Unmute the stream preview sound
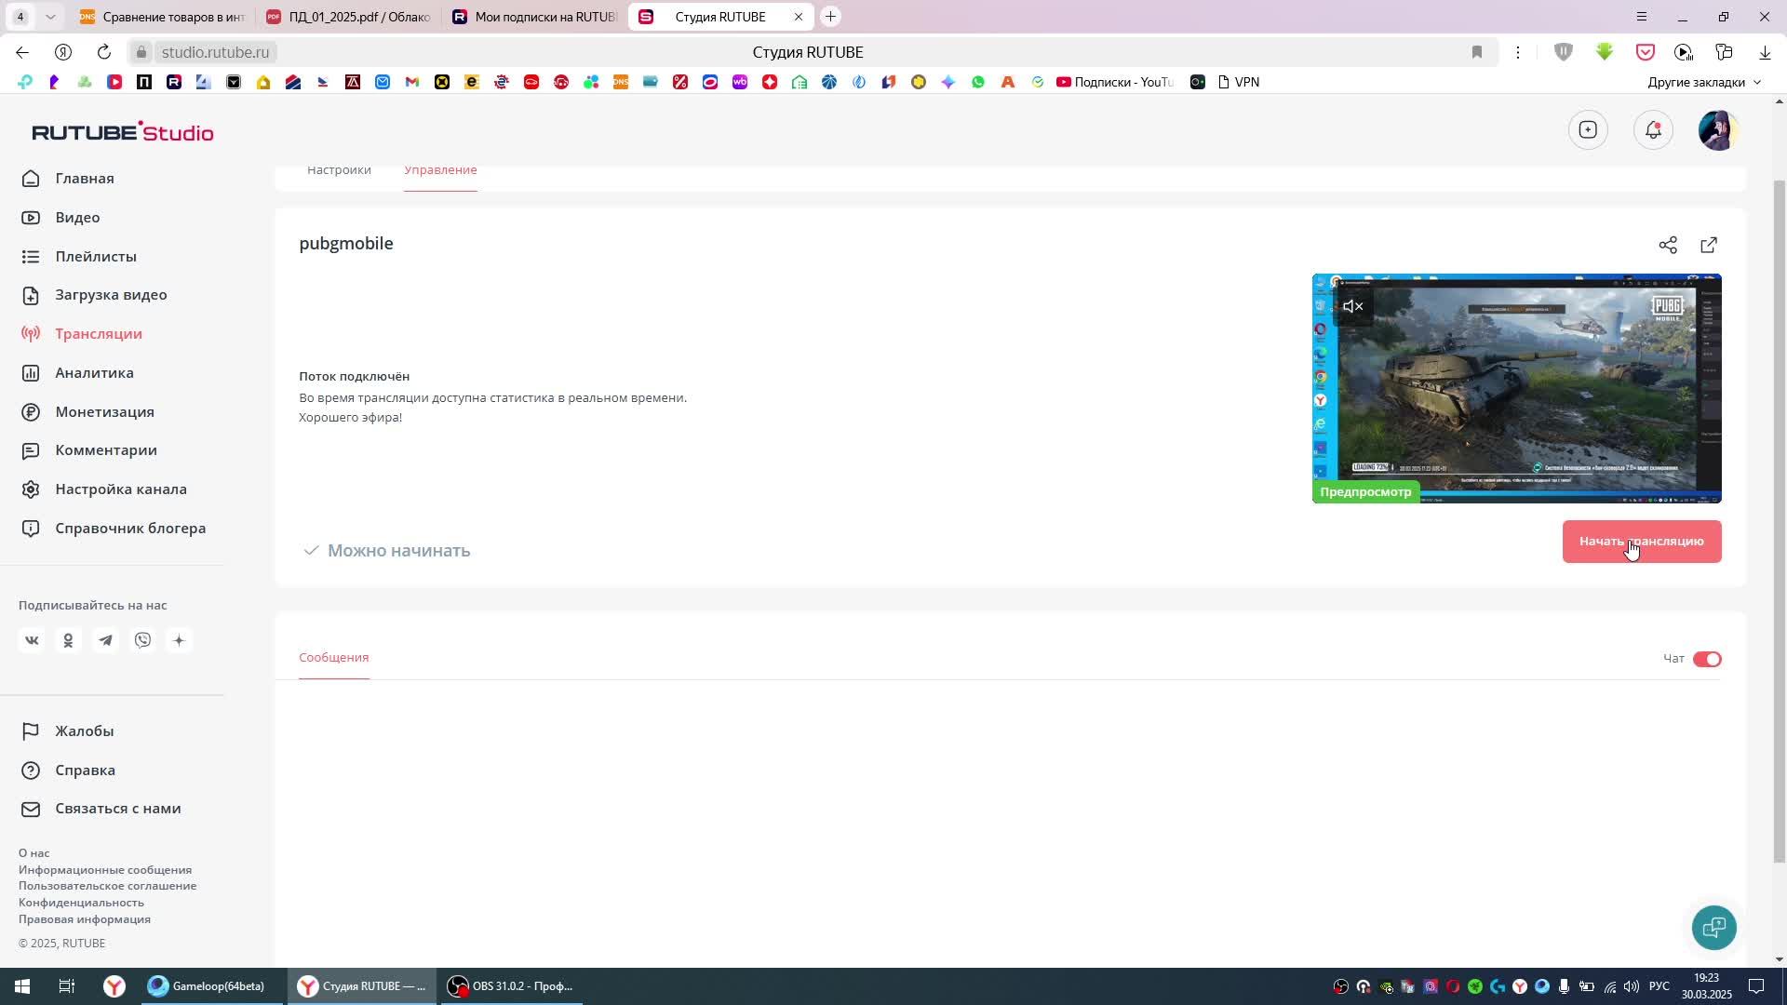The width and height of the screenshot is (1787, 1005). pos(1352,306)
